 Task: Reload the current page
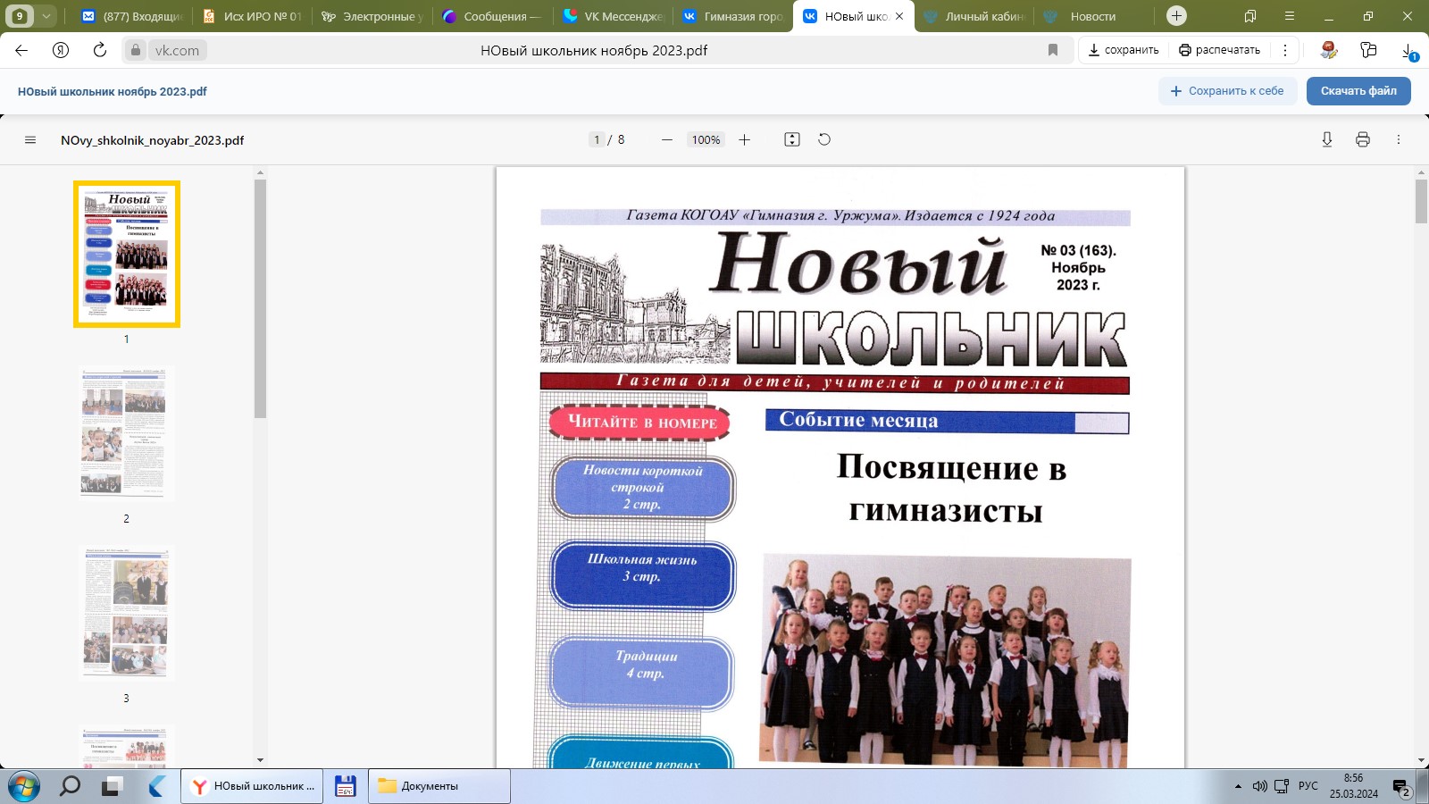pyautogui.click(x=100, y=50)
